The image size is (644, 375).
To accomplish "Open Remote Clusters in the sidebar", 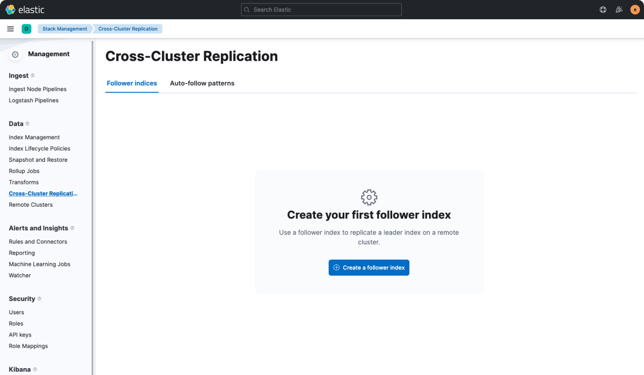I will tap(31, 204).
